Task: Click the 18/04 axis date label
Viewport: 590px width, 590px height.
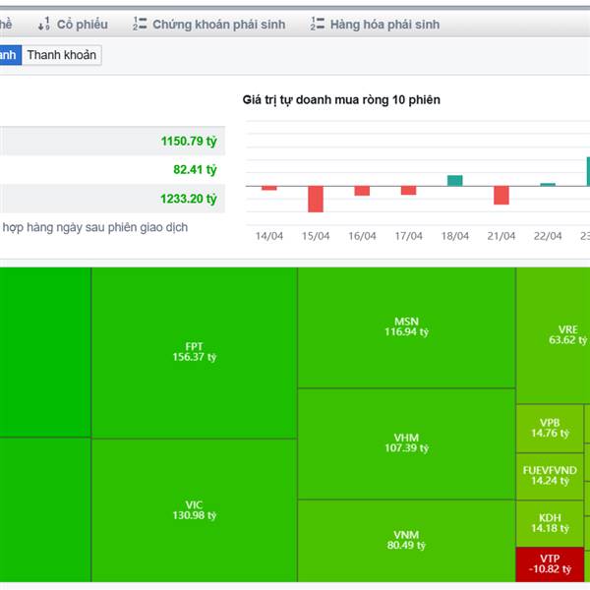Action: pos(455,236)
